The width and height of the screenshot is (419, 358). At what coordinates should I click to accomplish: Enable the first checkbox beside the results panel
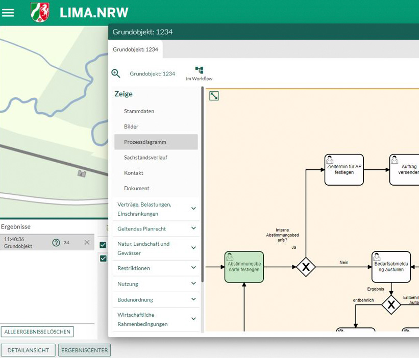(103, 244)
